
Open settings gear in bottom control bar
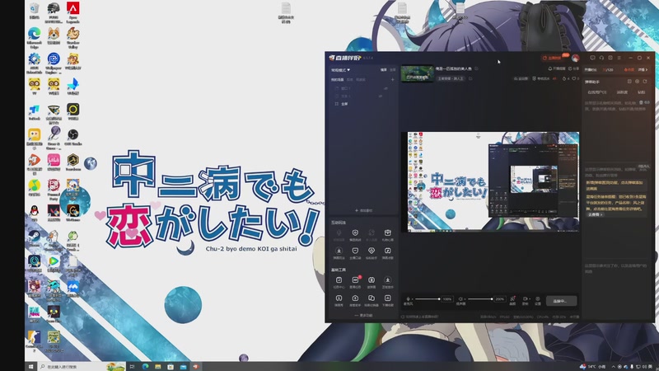pyautogui.click(x=538, y=300)
